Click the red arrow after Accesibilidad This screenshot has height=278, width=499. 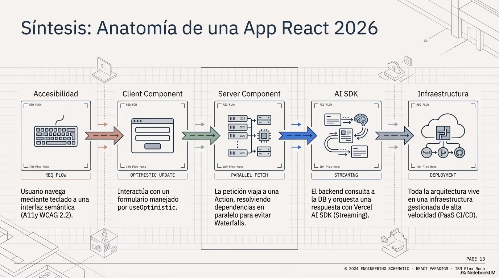pyautogui.click(x=104, y=136)
